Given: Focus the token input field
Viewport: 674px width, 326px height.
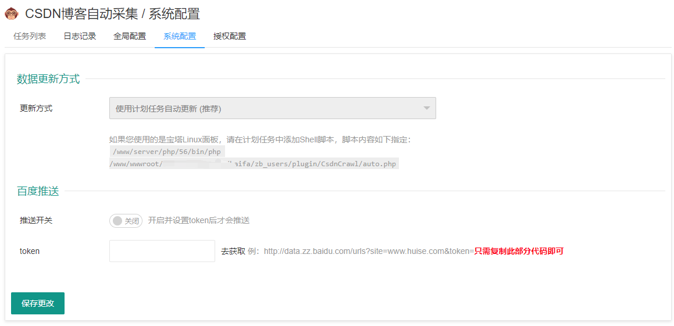Looking at the screenshot, I should pyautogui.click(x=162, y=251).
